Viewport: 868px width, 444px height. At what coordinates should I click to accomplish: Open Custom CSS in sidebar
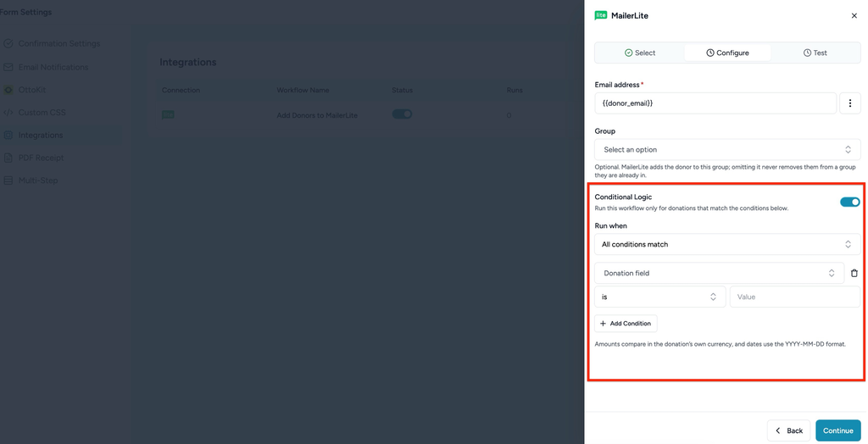42,113
